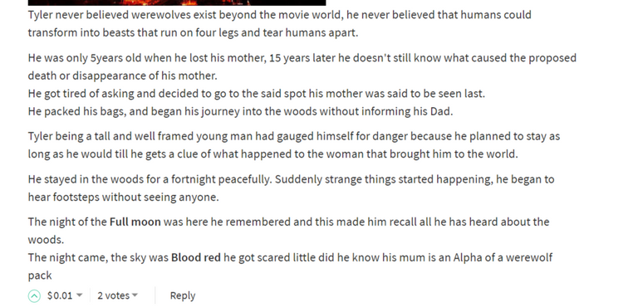638x307 pixels.
Task: Click the line "transform into beasts that run"
Action: (x=193, y=33)
